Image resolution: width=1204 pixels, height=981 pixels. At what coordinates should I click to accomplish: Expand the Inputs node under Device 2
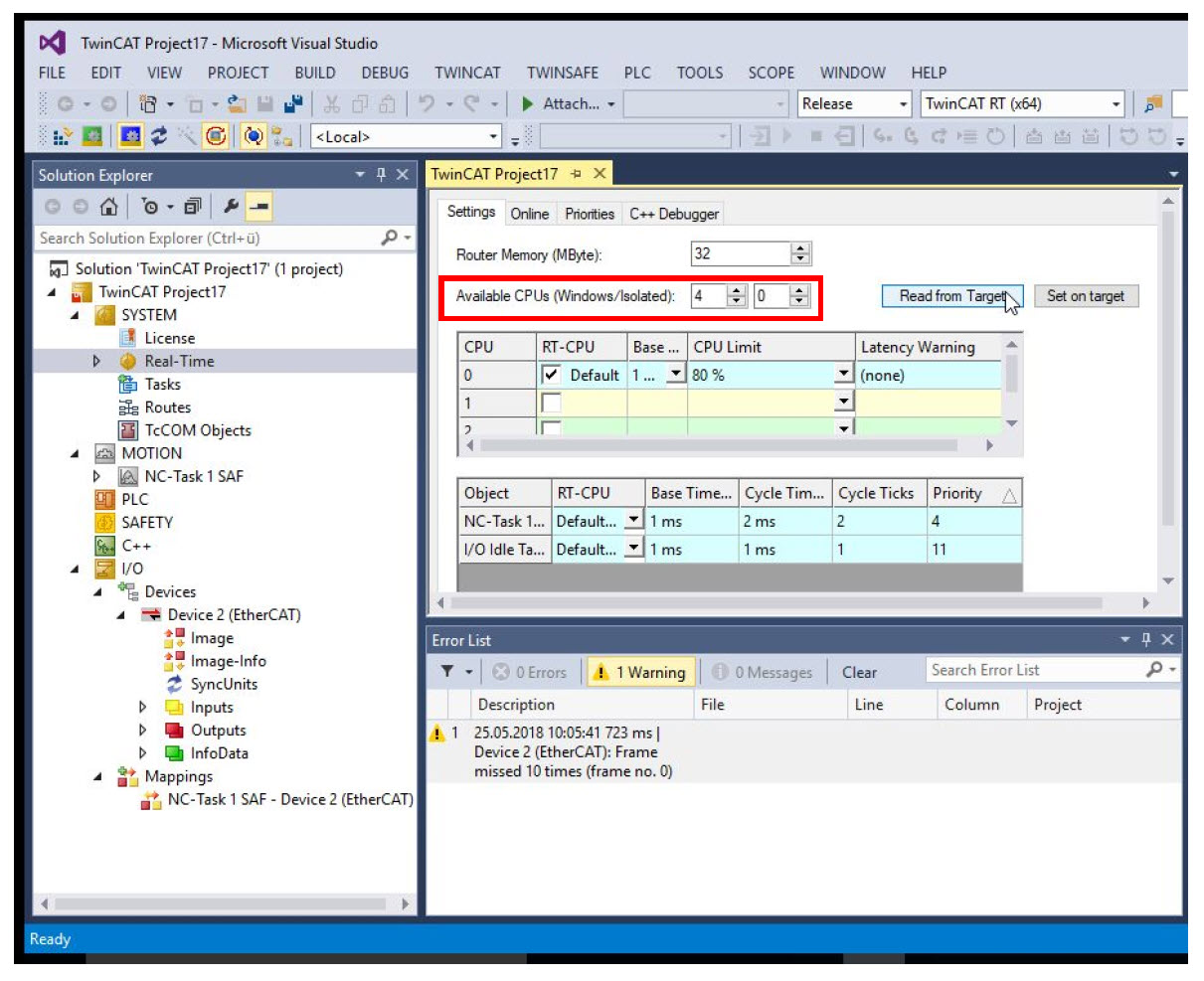(142, 708)
